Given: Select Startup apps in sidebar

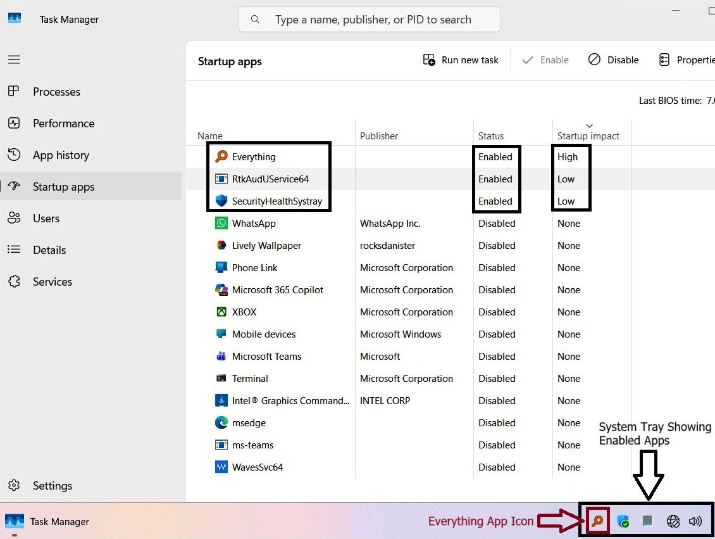Looking at the screenshot, I should click(x=91, y=186).
